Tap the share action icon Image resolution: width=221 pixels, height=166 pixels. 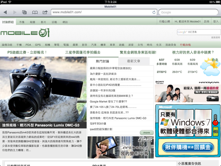point(45,12)
